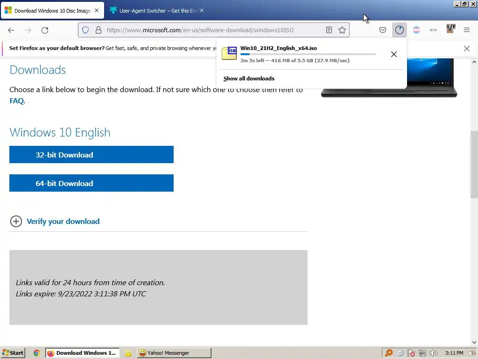Cancel the Win10 ISO download
478x359 pixels.
point(394,54)
